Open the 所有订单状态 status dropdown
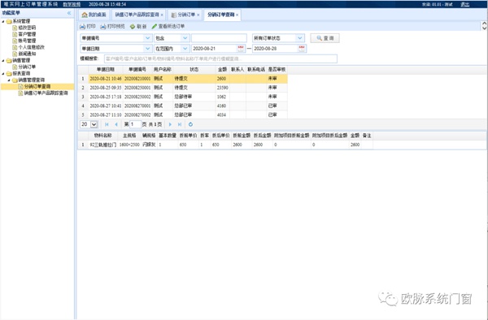The image size is (488, 320). pos(299,38)
